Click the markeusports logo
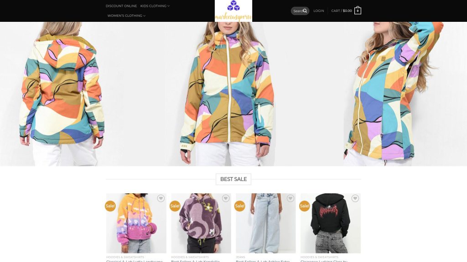467x262 pixels. 233,11
